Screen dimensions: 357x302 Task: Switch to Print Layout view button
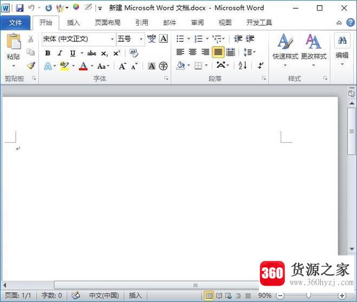click(x=209, y=296)
